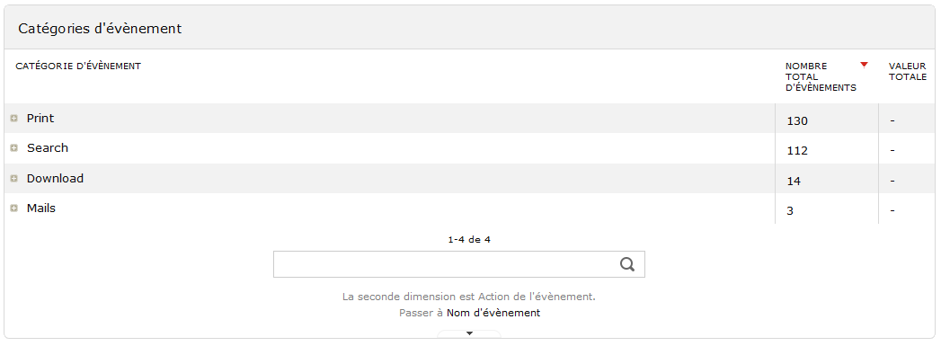941x346 pixels.
Task: Click the Catégorie d'évènement column header
Action: (x=78, y=66)
